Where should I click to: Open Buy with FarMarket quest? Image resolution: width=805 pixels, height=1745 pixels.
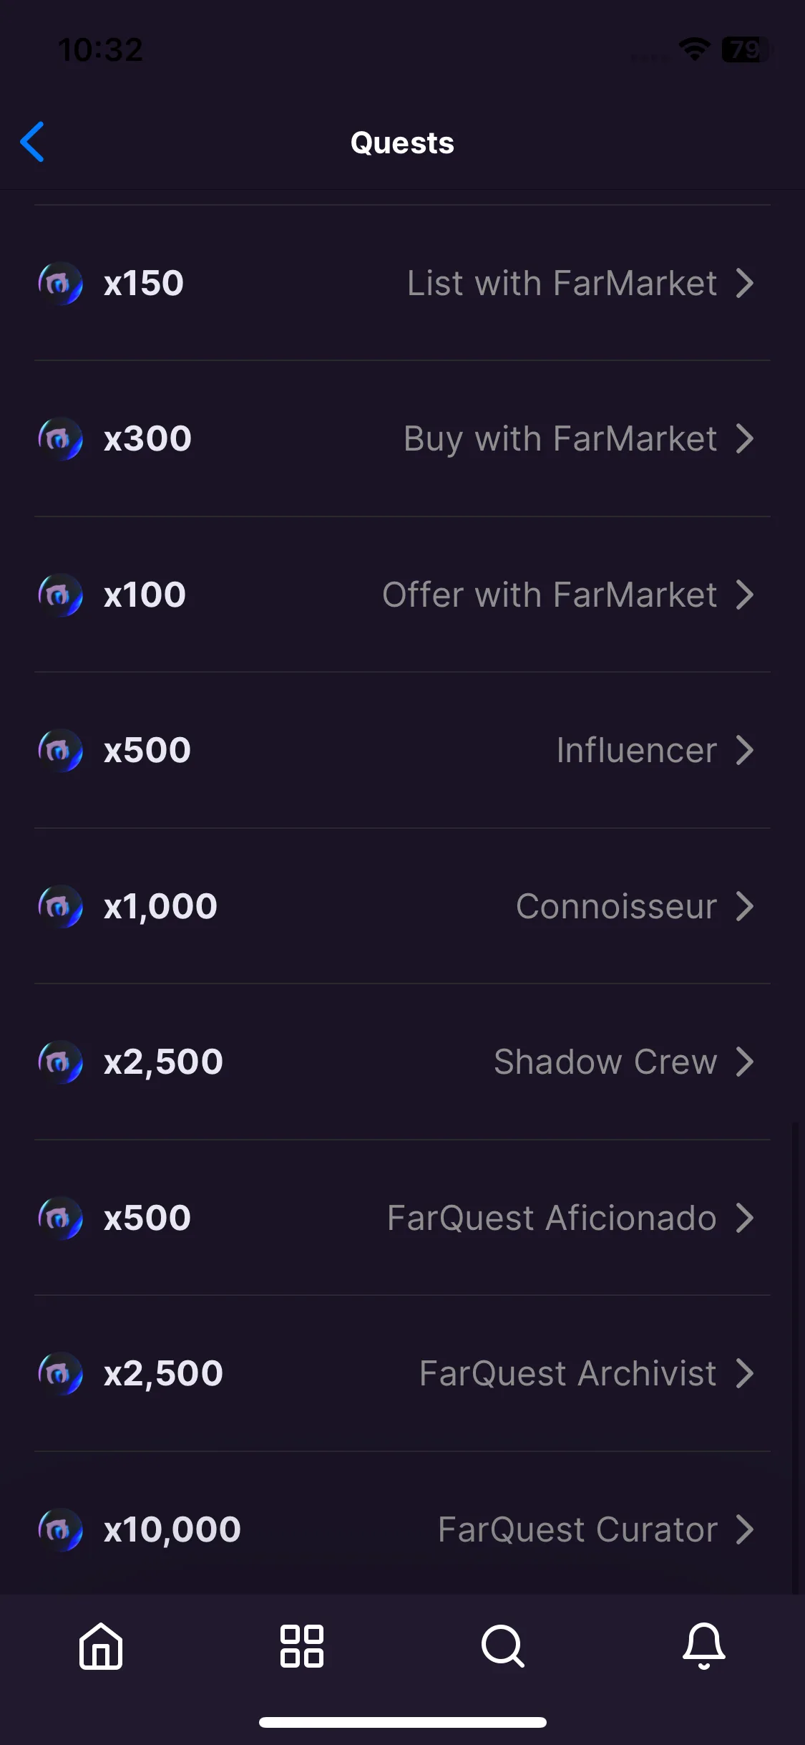(402, 439)
